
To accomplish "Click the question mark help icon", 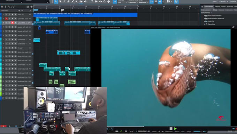I will (92, 1).
